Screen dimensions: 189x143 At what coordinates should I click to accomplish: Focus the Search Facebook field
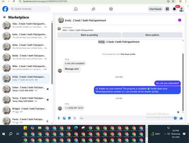30,9
